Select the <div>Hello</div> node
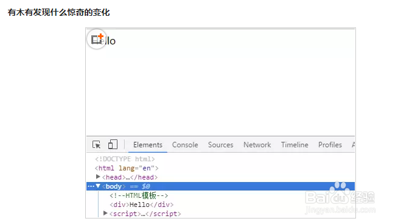This screenshot has width=398, height=224. pos(142,205)
